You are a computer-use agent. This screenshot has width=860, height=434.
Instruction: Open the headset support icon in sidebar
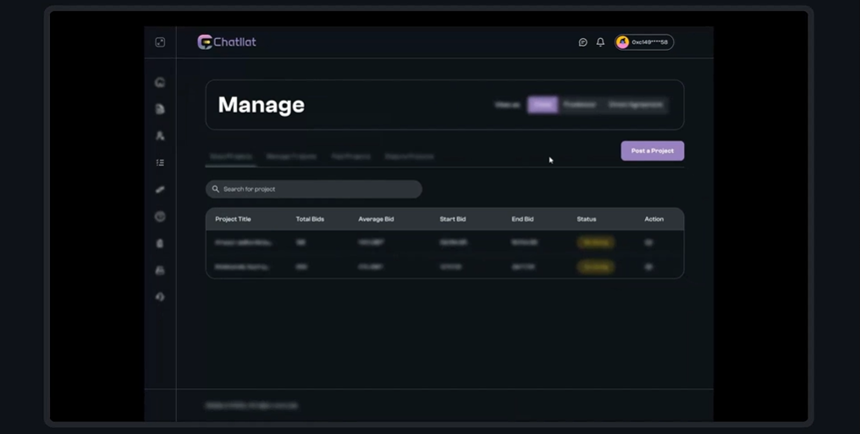tap(160, 297)
